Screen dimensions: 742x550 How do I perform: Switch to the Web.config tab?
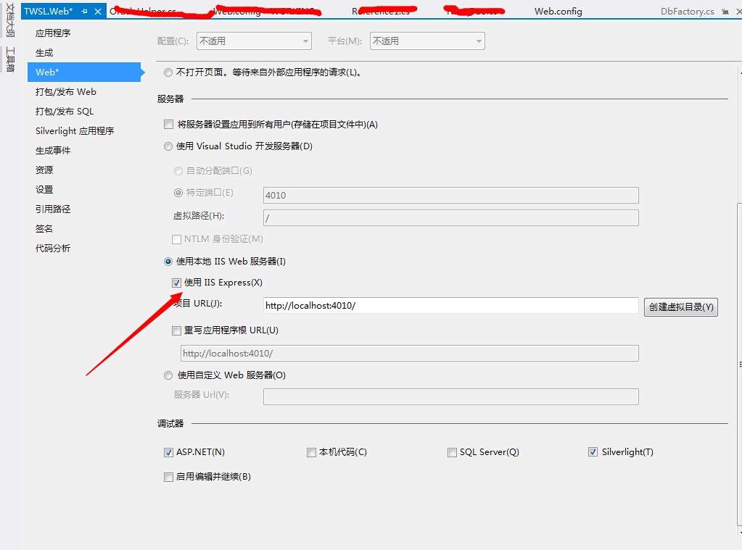[558, 12]
